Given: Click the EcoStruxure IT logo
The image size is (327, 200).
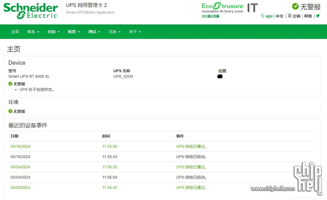Looking at the screenshot, I should point(230,8).
